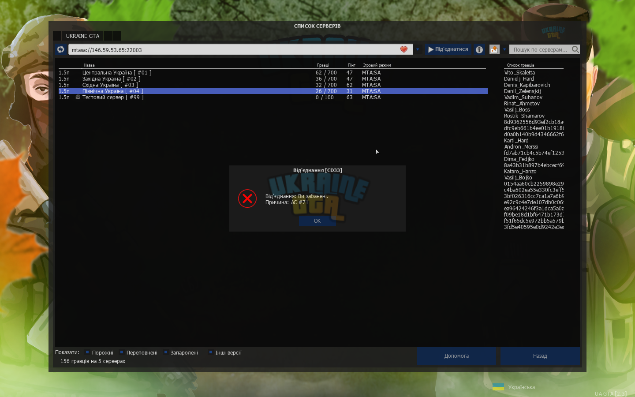Click player Dima_Fedjko in player list
Image resolution: width=635 pixels, height=397 pixels.
(519, 159)
